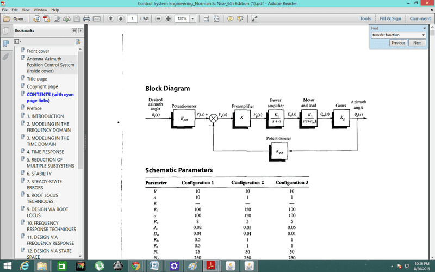This screenshot has width=435, height=272.
Task: Click the Page Thumbnails panel icon
Action: point(5,43)
